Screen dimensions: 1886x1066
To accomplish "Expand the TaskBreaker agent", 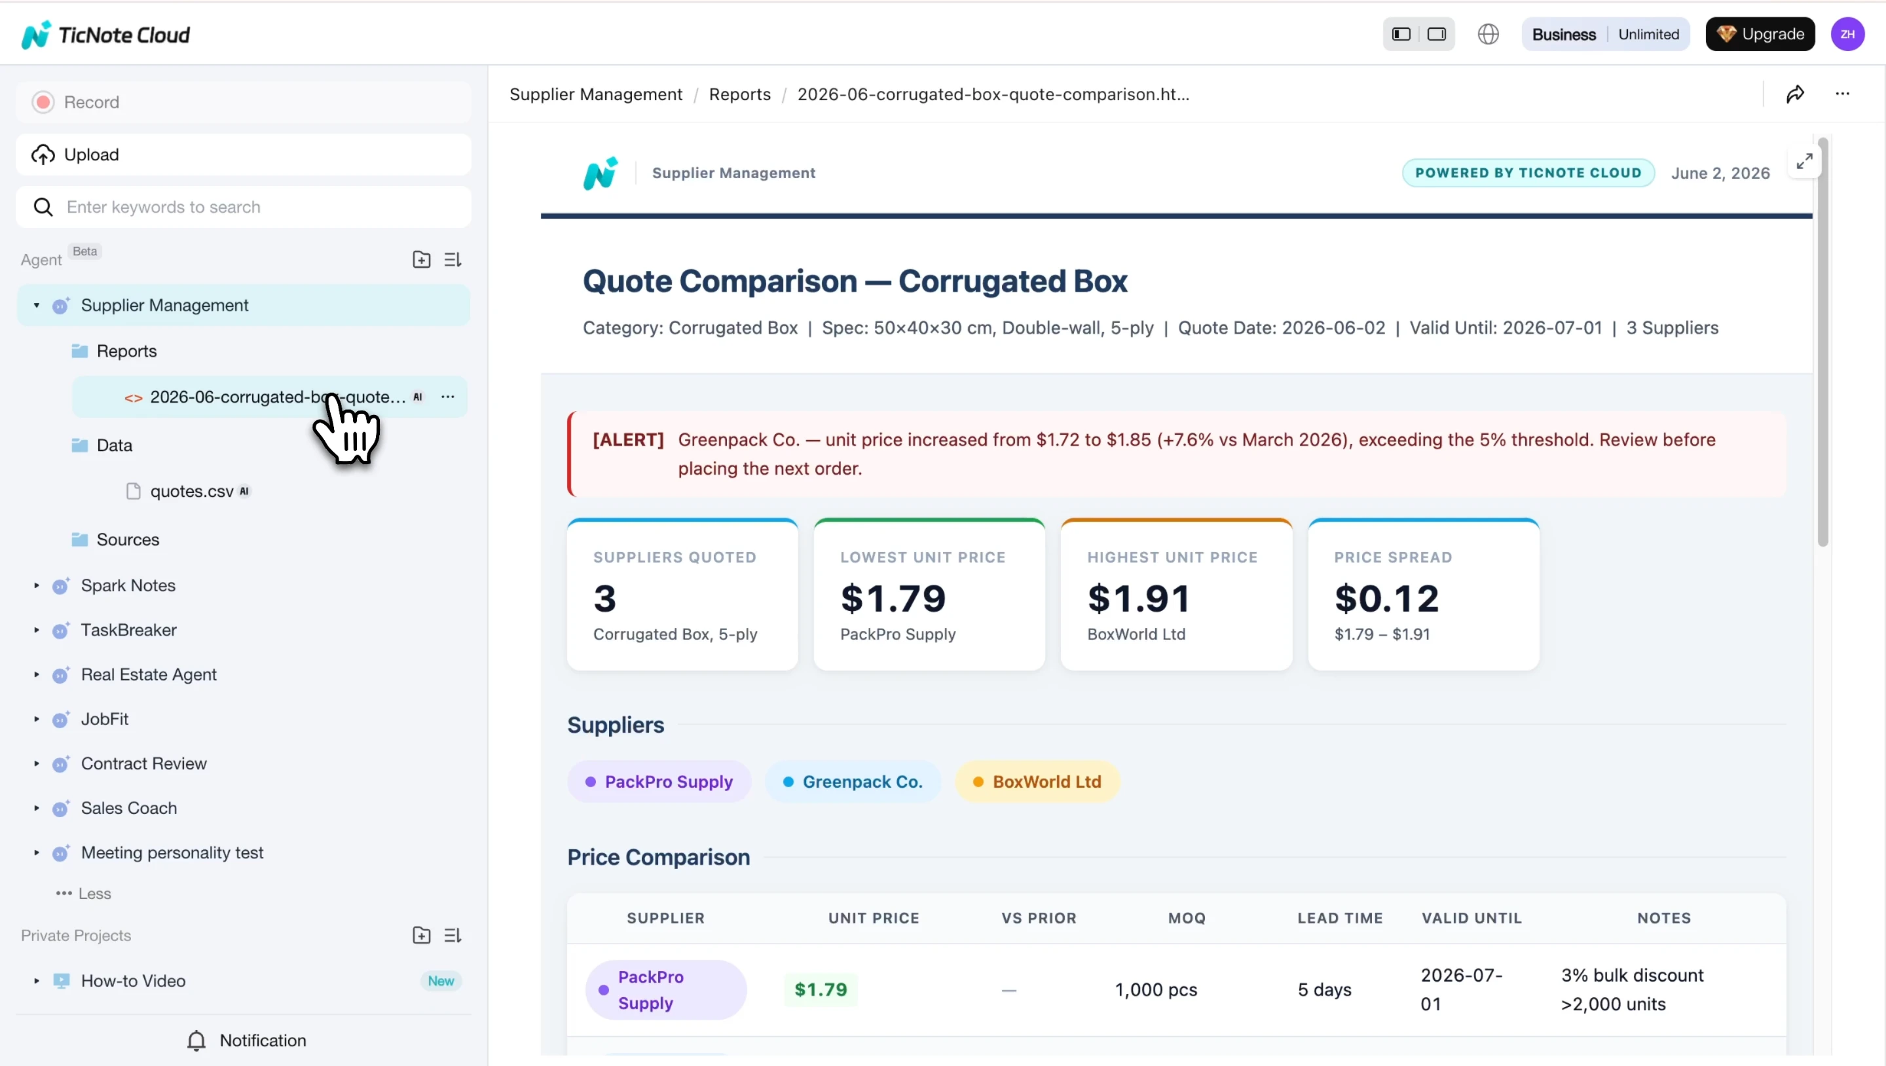I will click(x=36, y=631).
